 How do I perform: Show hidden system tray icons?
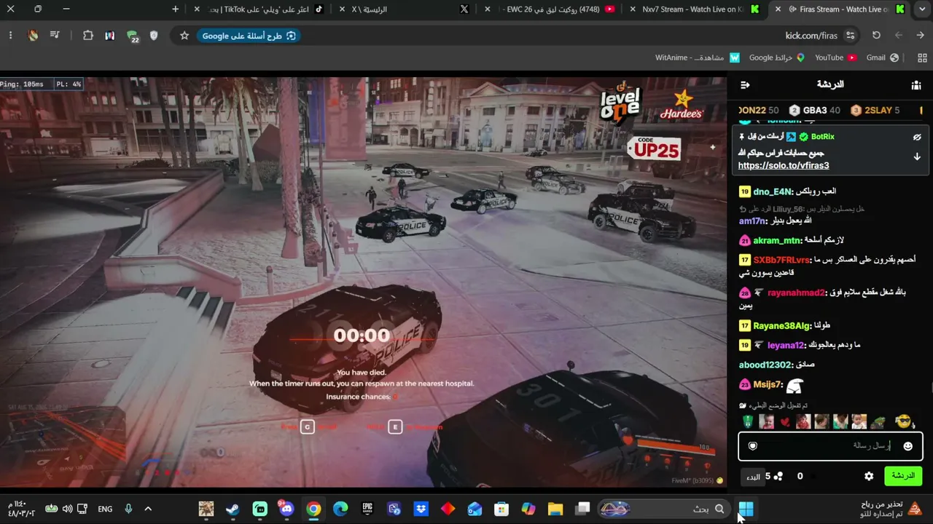[x=148, y=509]
